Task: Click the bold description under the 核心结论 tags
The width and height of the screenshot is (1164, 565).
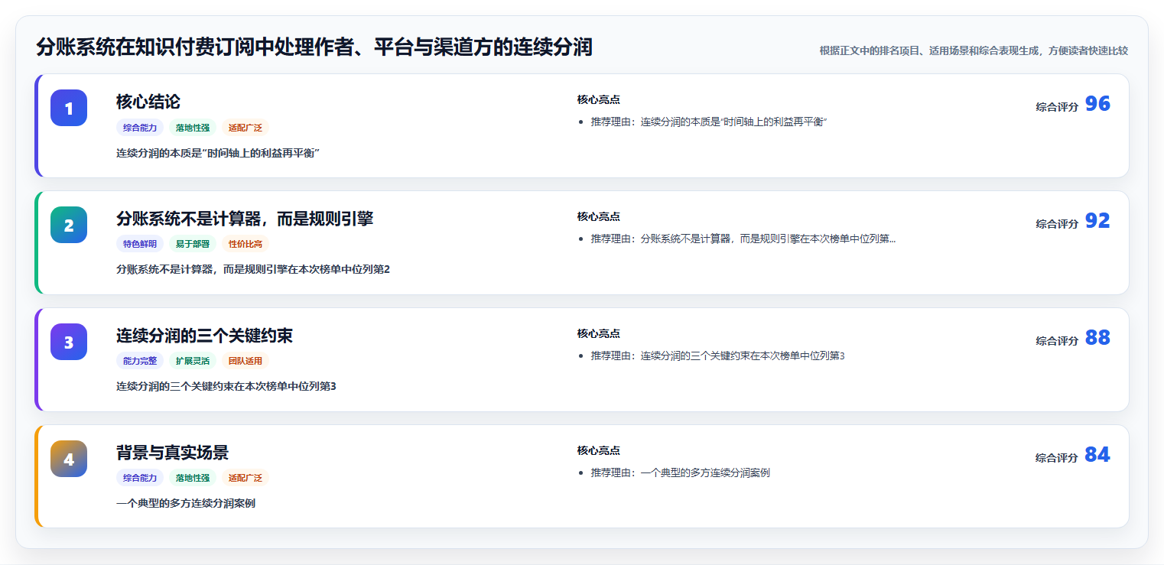Action: [218, 153]
